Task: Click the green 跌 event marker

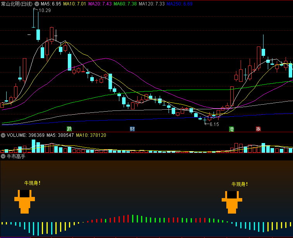Action: coord(69,129)
